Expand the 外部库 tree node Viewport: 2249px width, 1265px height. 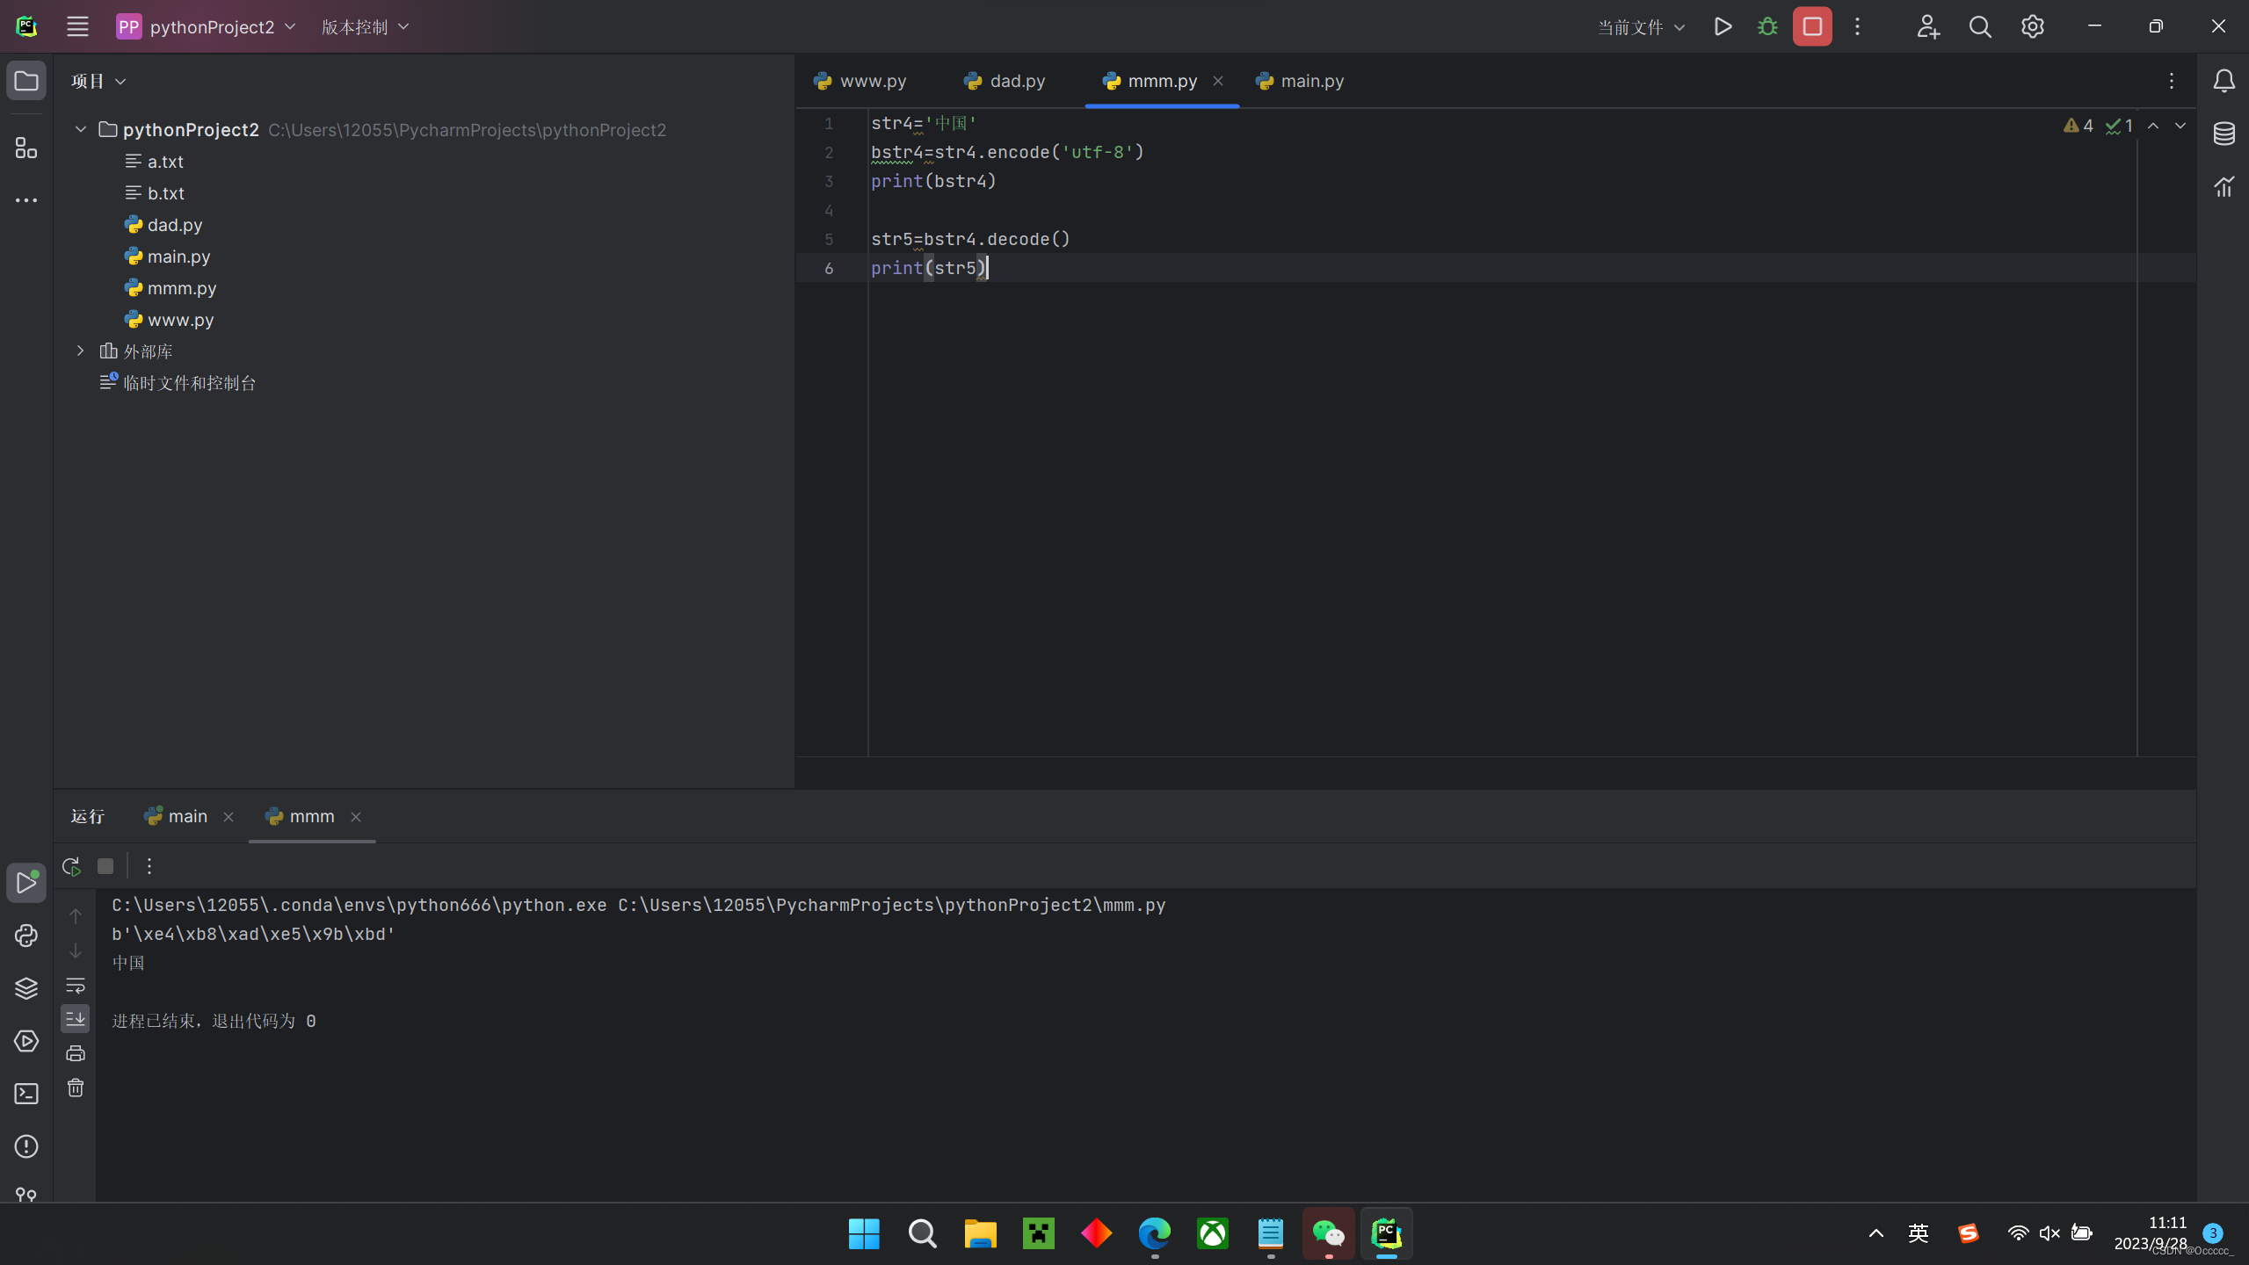[81, 351]
